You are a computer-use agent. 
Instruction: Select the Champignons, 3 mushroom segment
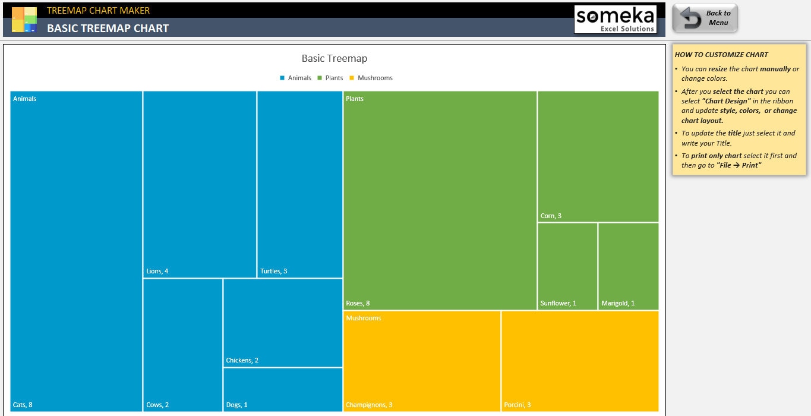coord(422,360)
